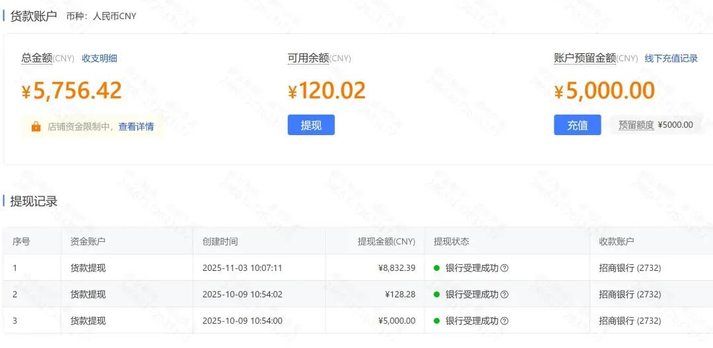Click the 提现金额(CNY) column header
Viewport: 713px width, 348px height.
click(386, 241)
